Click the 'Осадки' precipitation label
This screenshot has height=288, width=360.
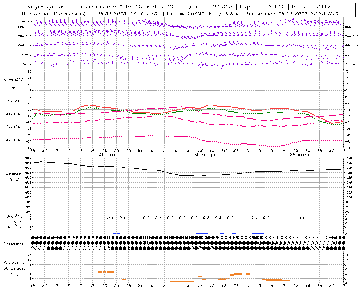coord(15,221)
